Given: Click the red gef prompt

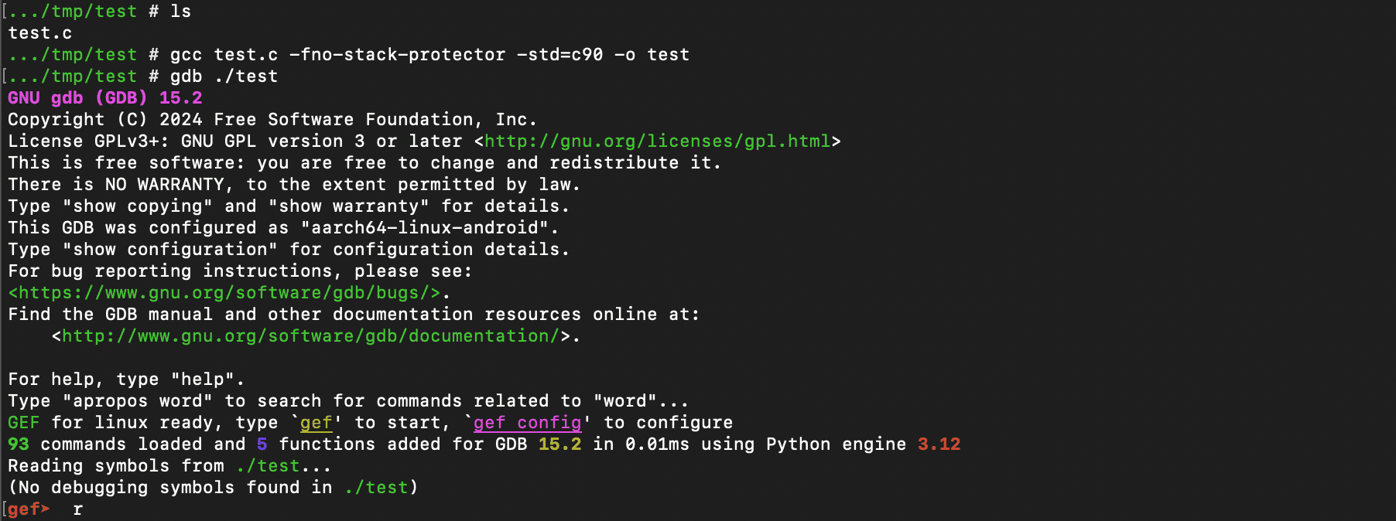Looking at the screenshot, I should [x=29, y=509].
